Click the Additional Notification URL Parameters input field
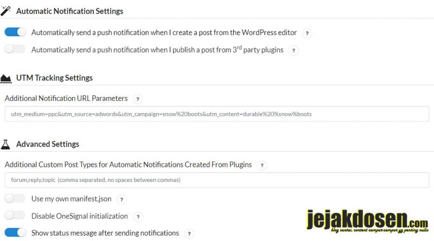434x241 pixels. click(217, 114)
